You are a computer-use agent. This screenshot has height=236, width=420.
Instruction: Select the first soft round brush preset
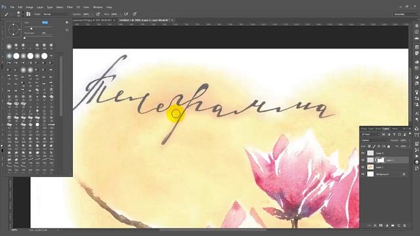pos(9,56)
